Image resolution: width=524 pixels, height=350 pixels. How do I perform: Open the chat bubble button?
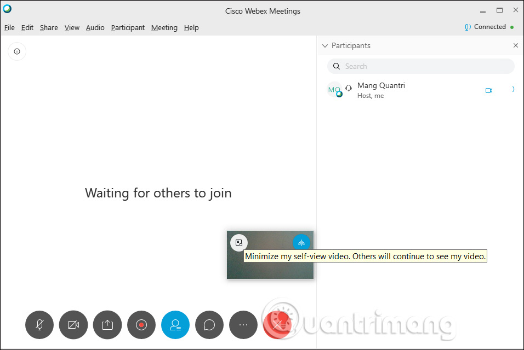(209, 325)
